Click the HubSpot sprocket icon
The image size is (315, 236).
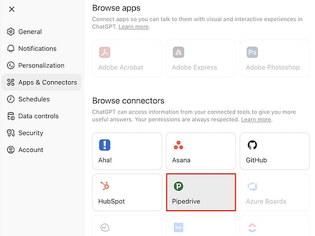click(105, 186)
